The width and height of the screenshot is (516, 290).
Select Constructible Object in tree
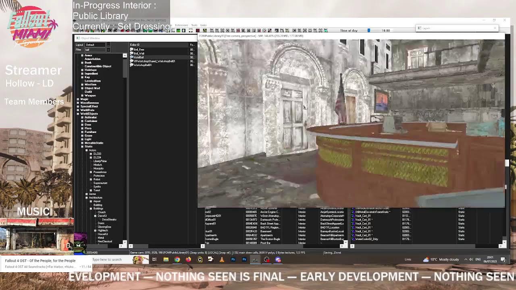98,66
